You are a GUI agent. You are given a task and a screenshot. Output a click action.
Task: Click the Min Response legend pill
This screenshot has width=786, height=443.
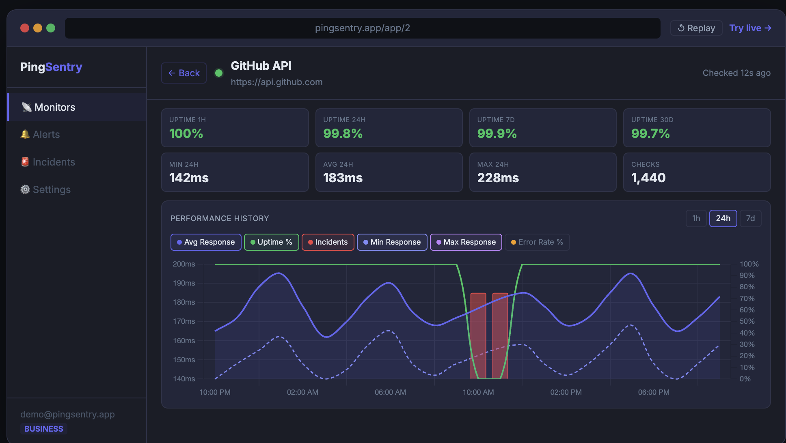point(391,242)
